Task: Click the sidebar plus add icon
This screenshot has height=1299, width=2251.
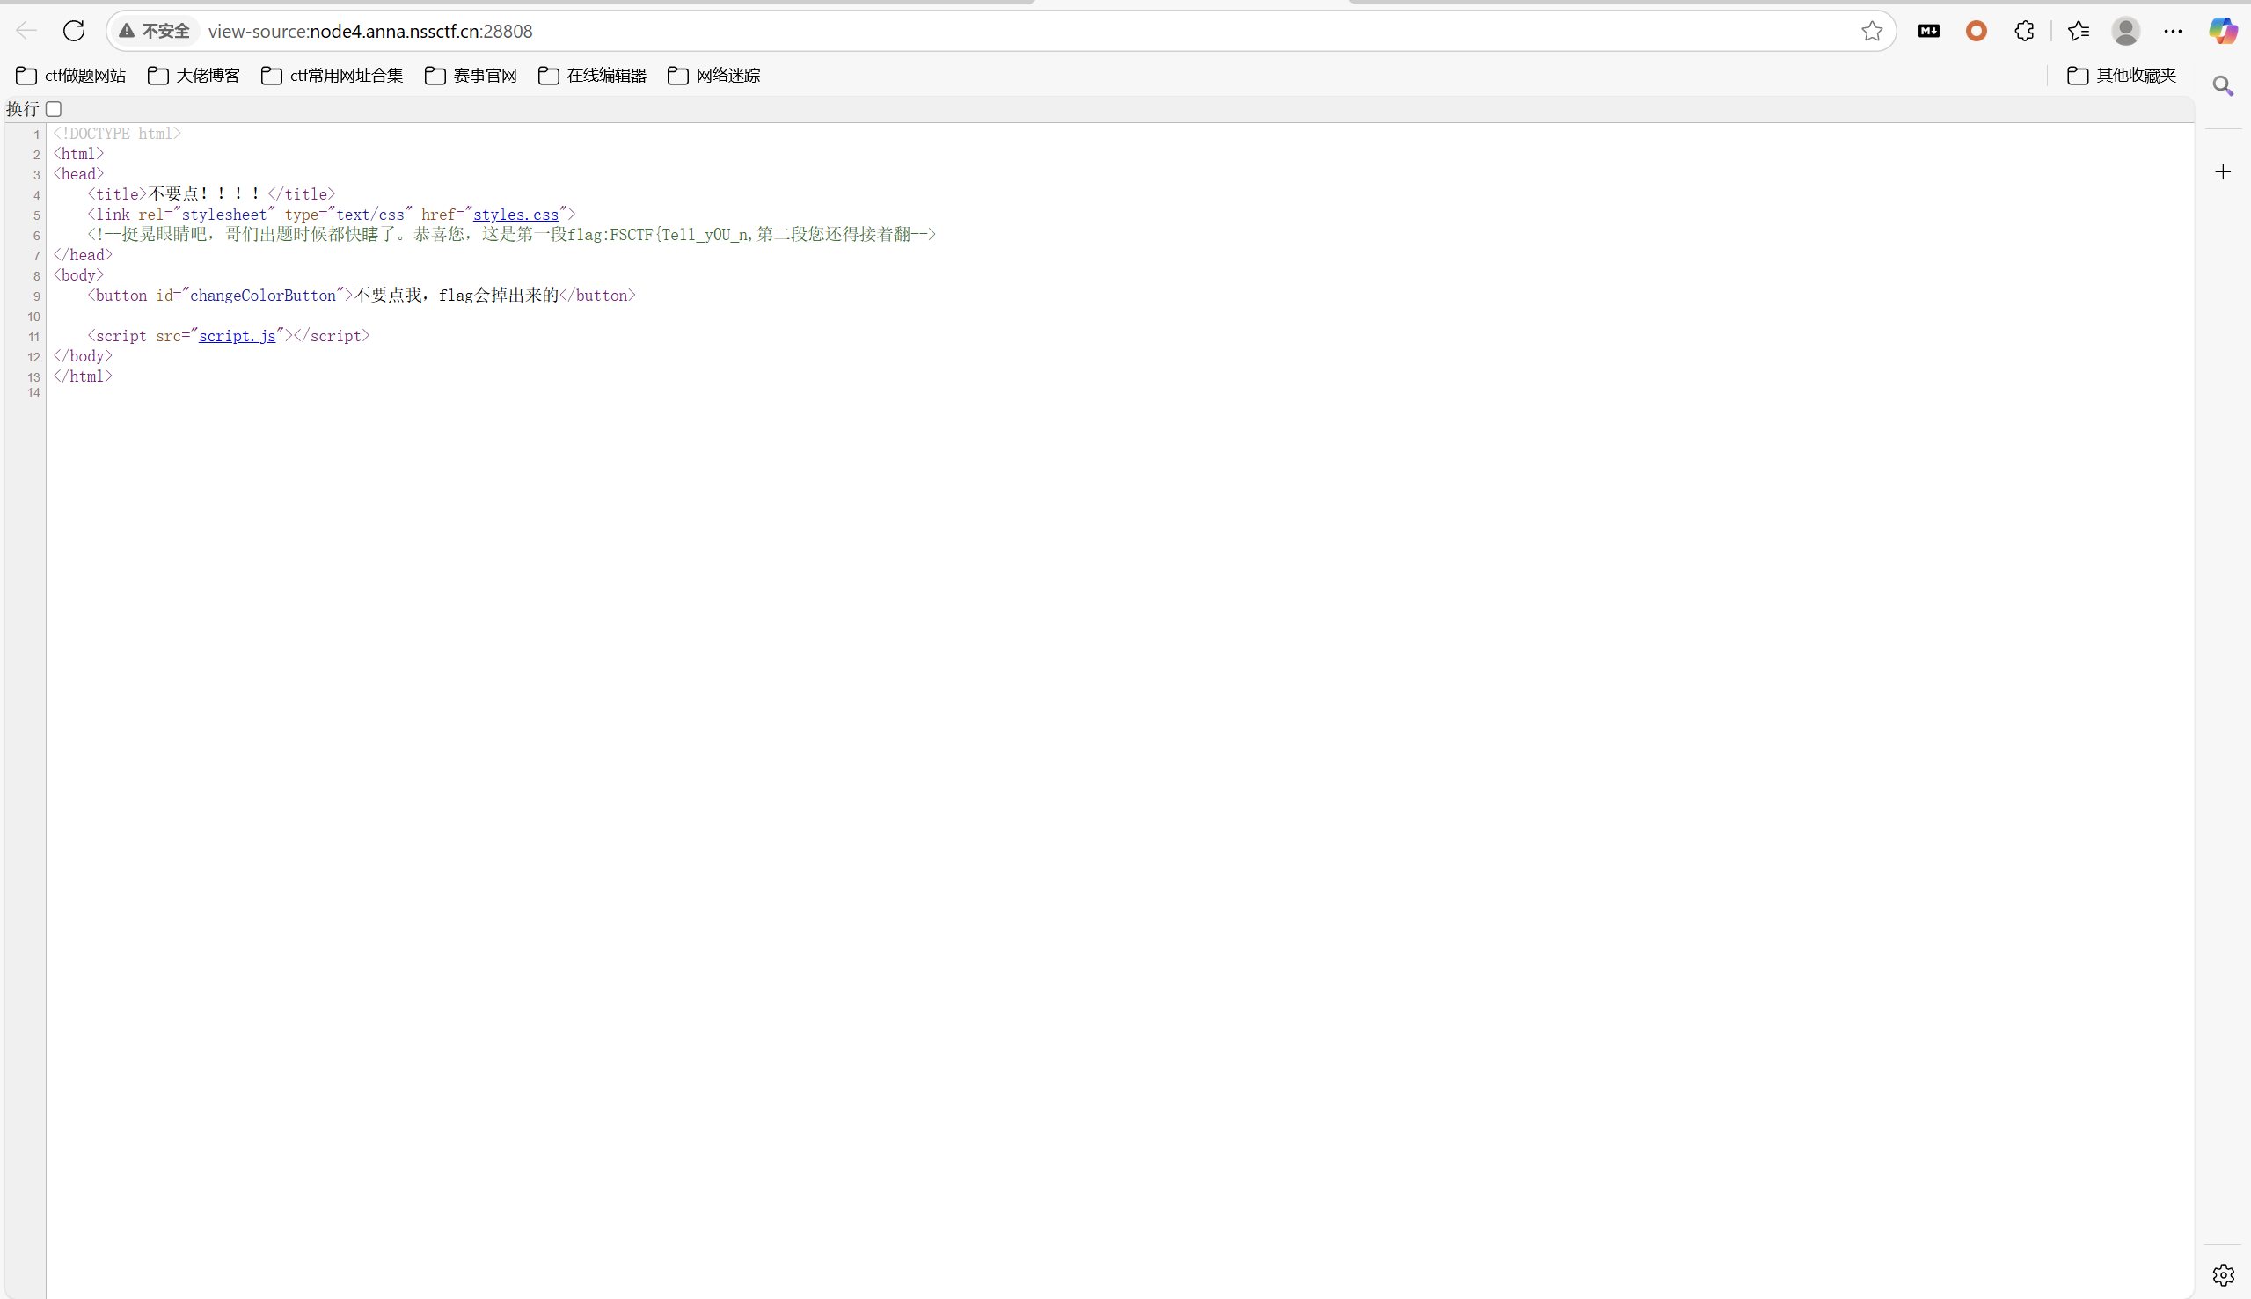Action: (x=2224, y=171)
